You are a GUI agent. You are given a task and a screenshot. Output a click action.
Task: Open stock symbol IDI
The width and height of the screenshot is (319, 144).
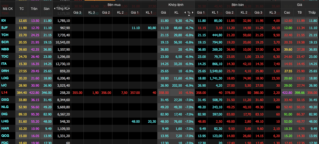click(3, 21)
